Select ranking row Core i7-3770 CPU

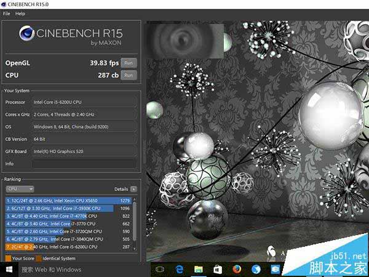68,224
